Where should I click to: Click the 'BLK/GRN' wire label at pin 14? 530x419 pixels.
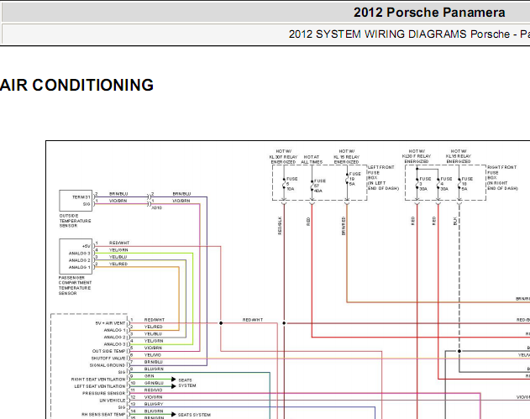[x=154, y=411]
